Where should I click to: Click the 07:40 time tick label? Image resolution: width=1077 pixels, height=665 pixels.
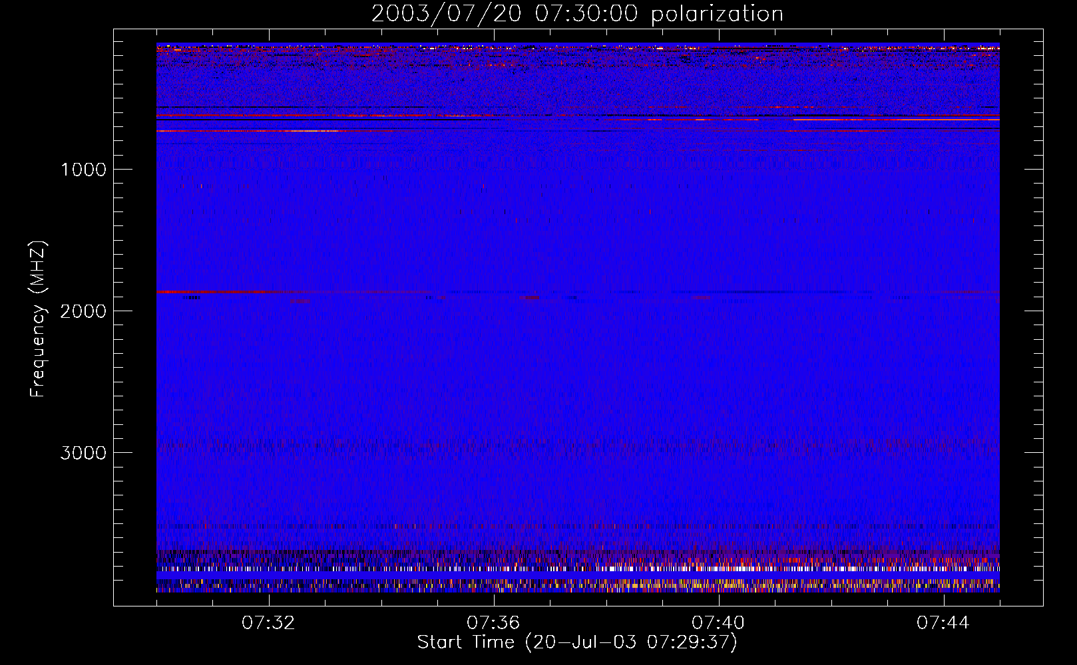pos(718,623)
